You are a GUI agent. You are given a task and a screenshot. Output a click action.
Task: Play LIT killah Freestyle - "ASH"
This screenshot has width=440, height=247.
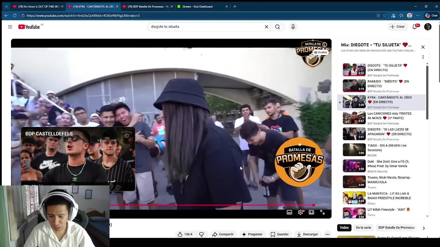pos(382,212)
